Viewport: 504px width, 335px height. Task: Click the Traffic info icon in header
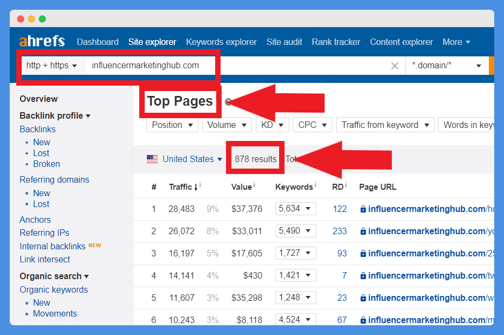(x=200, y=184)
